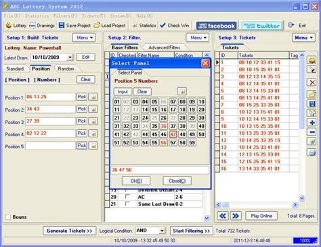Click the Play Online button
Screen dimensions: 321x247
click(261, 216)
